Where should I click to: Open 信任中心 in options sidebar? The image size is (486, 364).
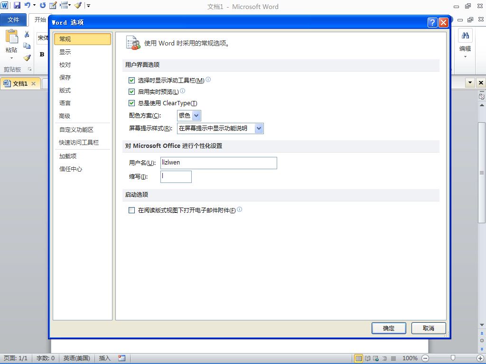click(x=83, y=169)
